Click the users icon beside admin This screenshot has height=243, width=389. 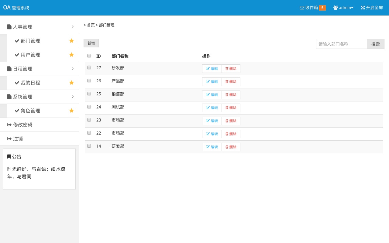coord(336,8)
